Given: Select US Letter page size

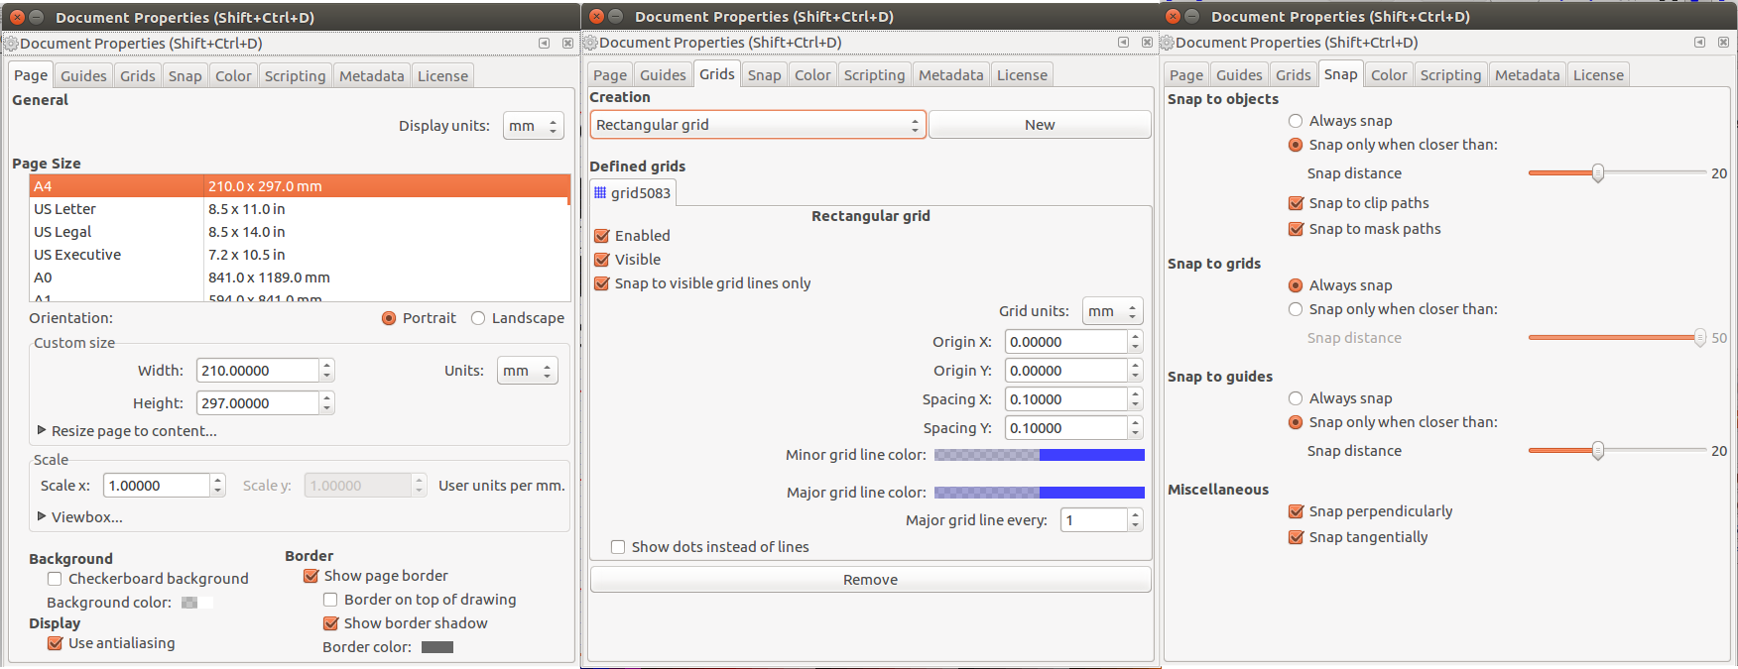Looking at the screenshot, I should pyautogui.click(x=300, y=209).
